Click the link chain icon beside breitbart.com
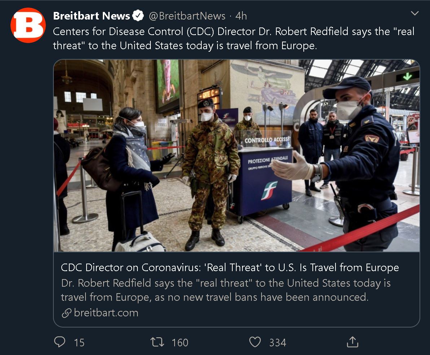The image size is (430, 355). (x=67, y=313)
